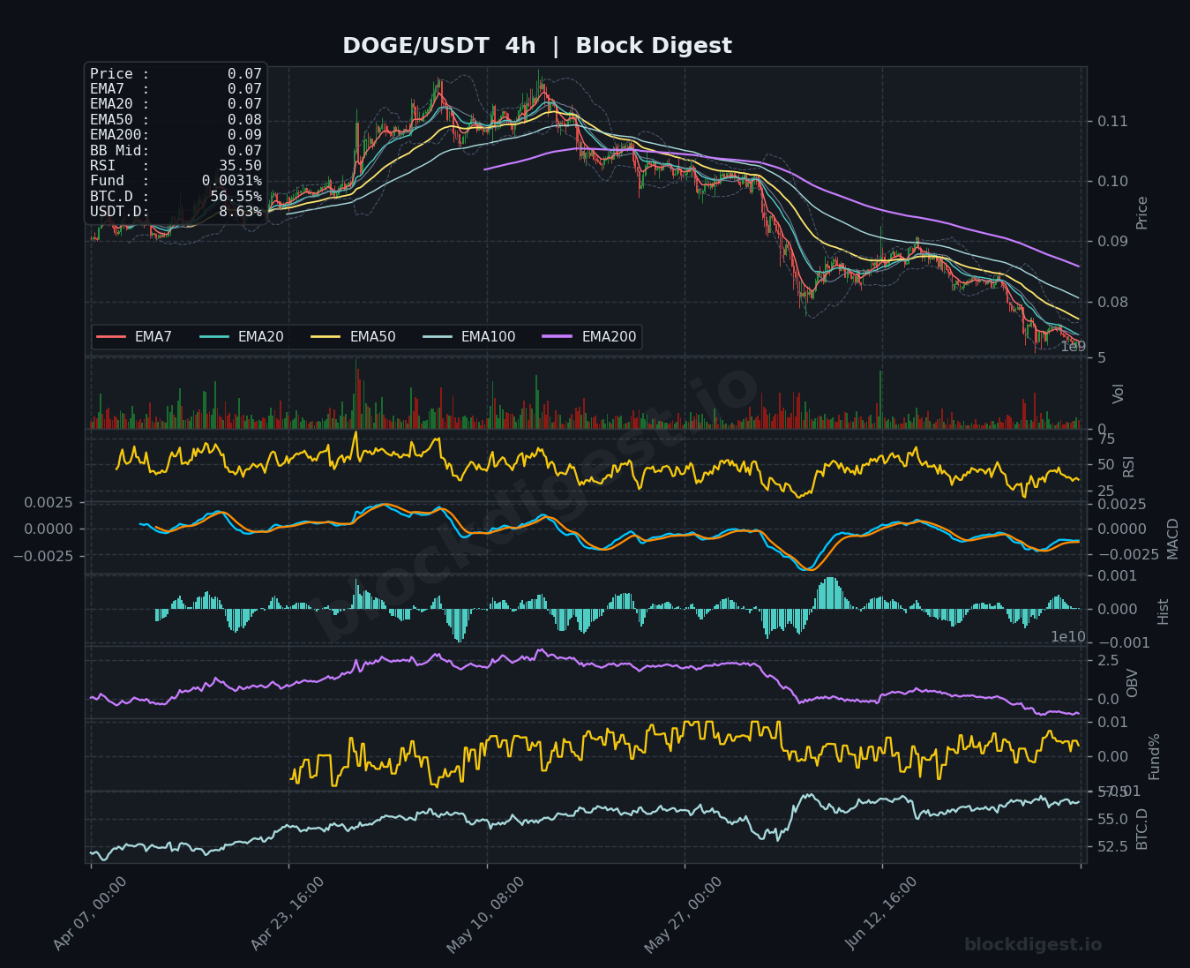Click the Hist axis label
The width and height of the screenshot is (1190, 968).
tap(1163, 612)
